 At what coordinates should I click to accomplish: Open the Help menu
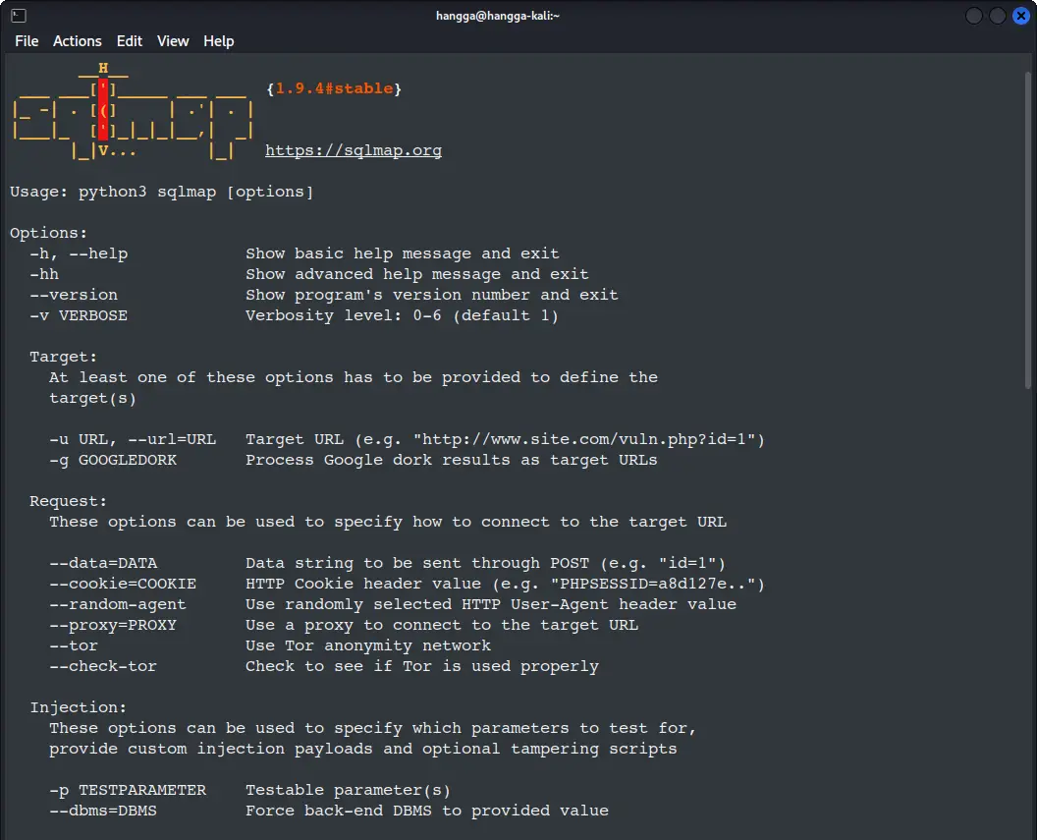click(x=219, y=41)
